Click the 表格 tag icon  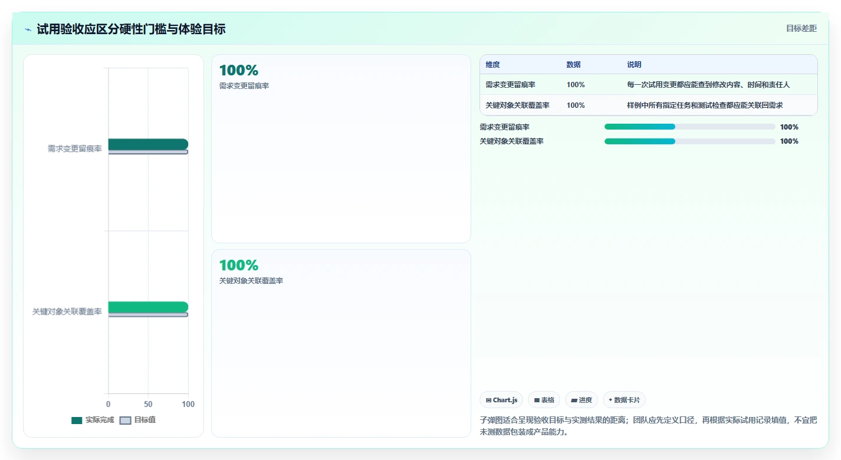(537, 401)
